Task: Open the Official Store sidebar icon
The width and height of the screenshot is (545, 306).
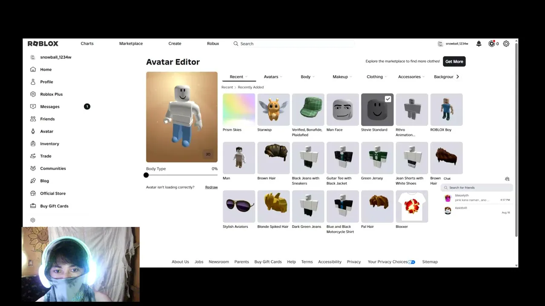Action: click(33, 193)
